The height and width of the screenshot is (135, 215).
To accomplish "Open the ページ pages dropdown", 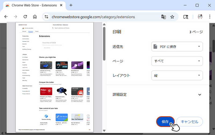I will [177, 61].
